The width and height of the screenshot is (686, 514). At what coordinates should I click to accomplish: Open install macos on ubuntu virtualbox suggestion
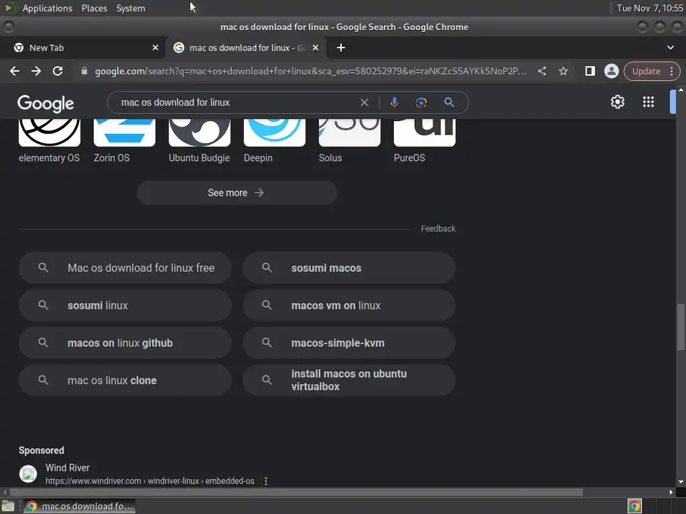point(349,380)
